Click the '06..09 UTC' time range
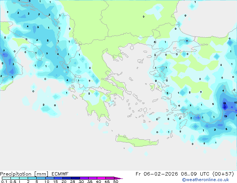Screen dimensions: 237x183 coord(195,174)
